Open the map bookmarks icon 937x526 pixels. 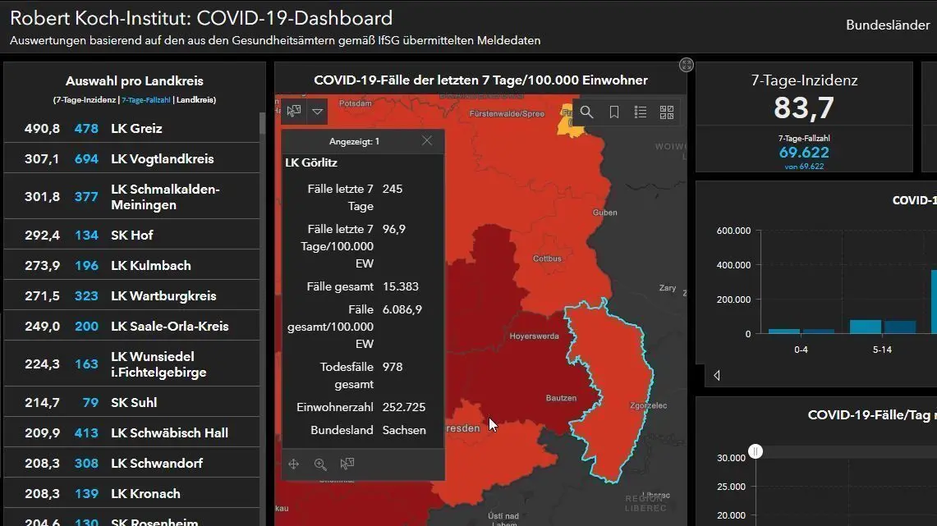613,112
